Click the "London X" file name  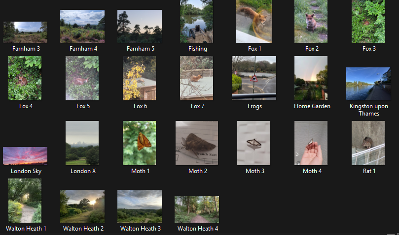pos(83,171)
